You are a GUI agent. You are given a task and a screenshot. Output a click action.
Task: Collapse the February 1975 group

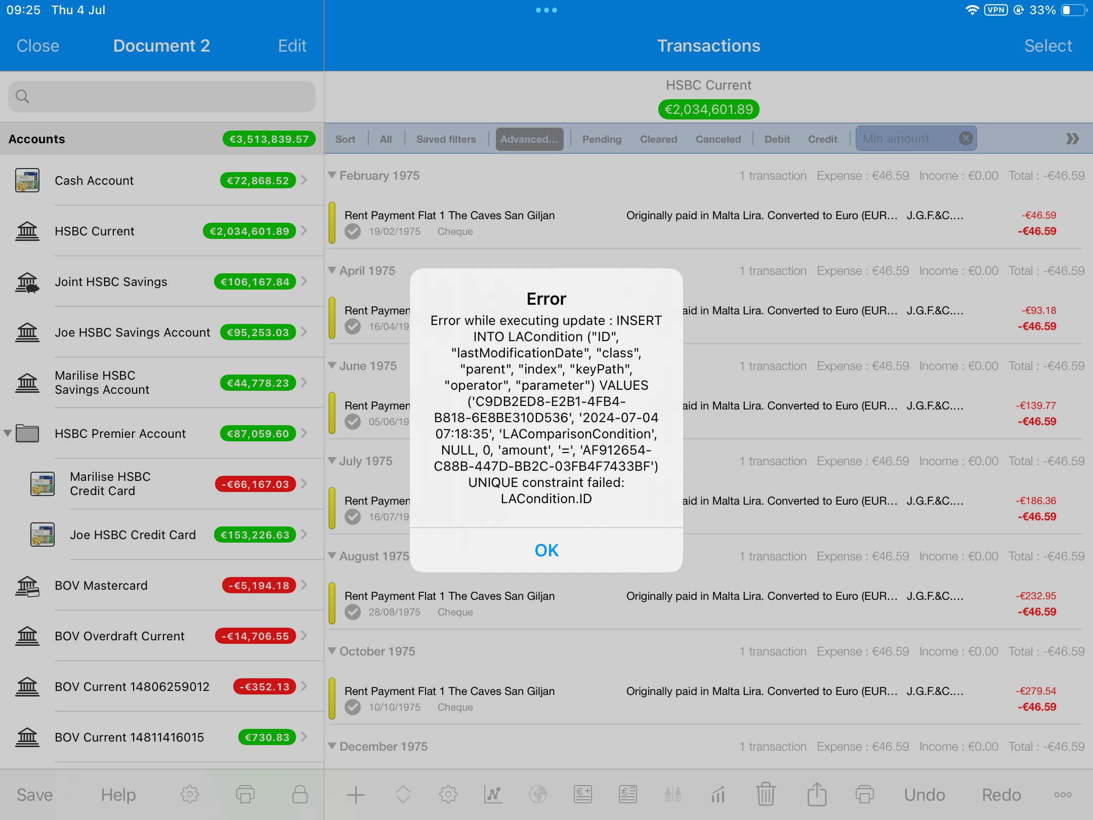[332, 175]
